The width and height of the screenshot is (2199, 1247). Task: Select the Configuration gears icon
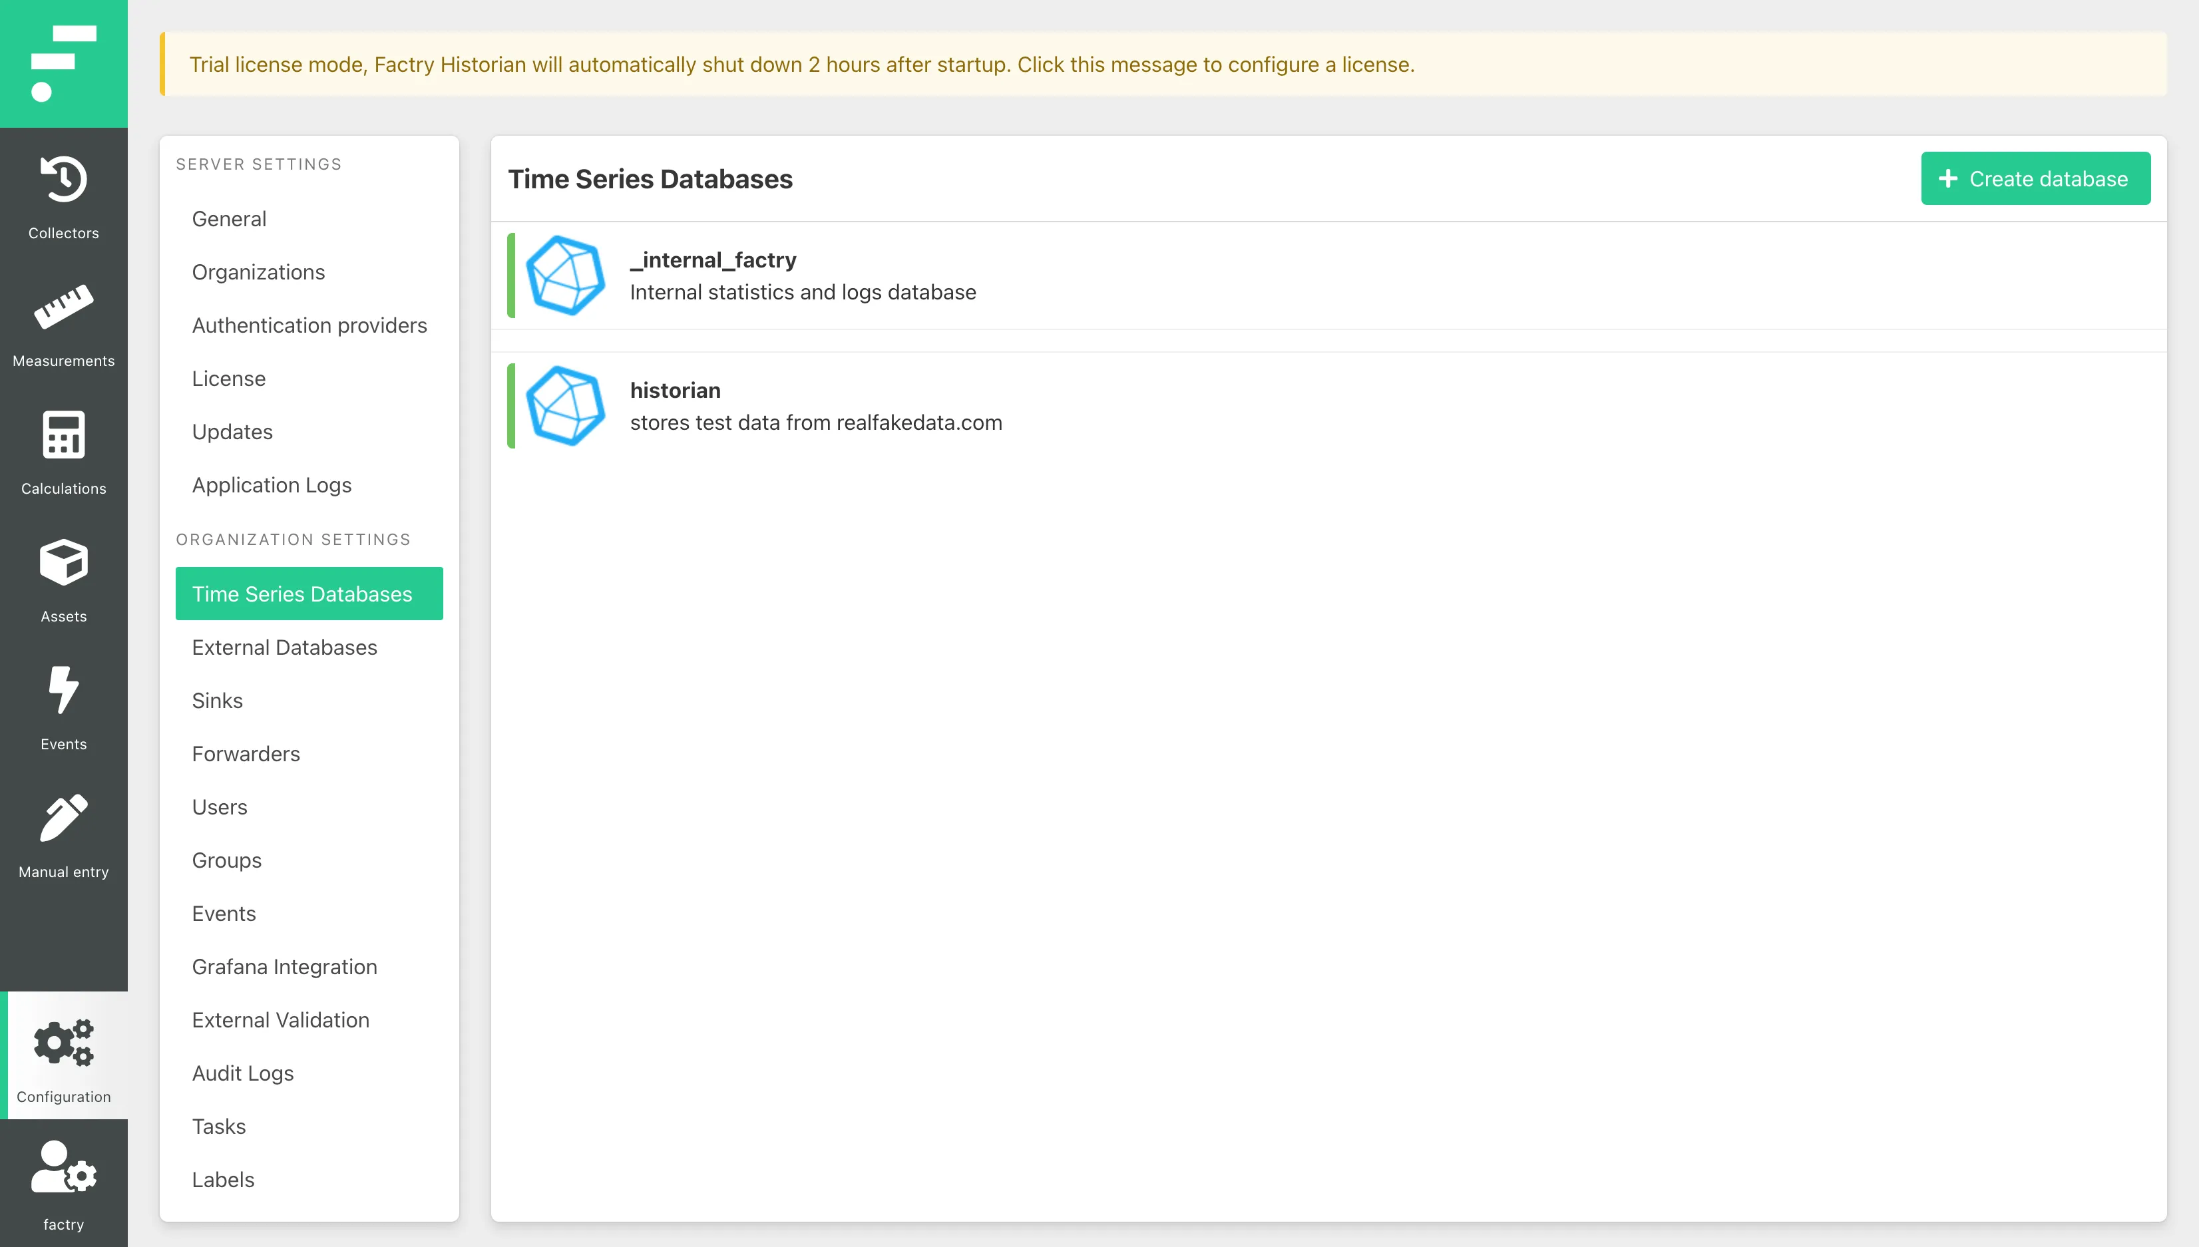(63, 1042)
